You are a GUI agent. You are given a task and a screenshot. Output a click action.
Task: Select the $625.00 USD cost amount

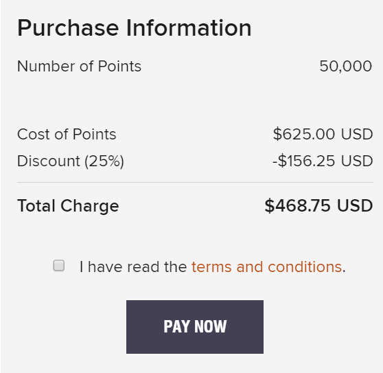323,134
